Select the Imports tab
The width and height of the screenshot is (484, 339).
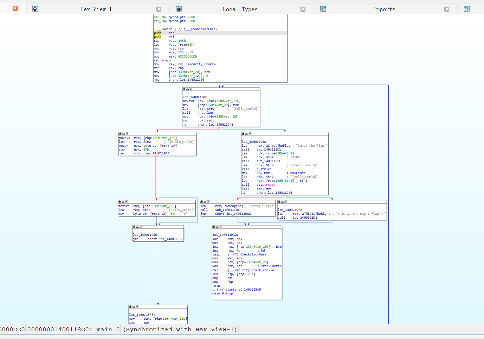pyautogui.click(x=384, y=9)
